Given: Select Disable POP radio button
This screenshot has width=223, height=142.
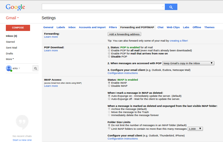Looking at the screenshot, I should click(x=109, y=57).
